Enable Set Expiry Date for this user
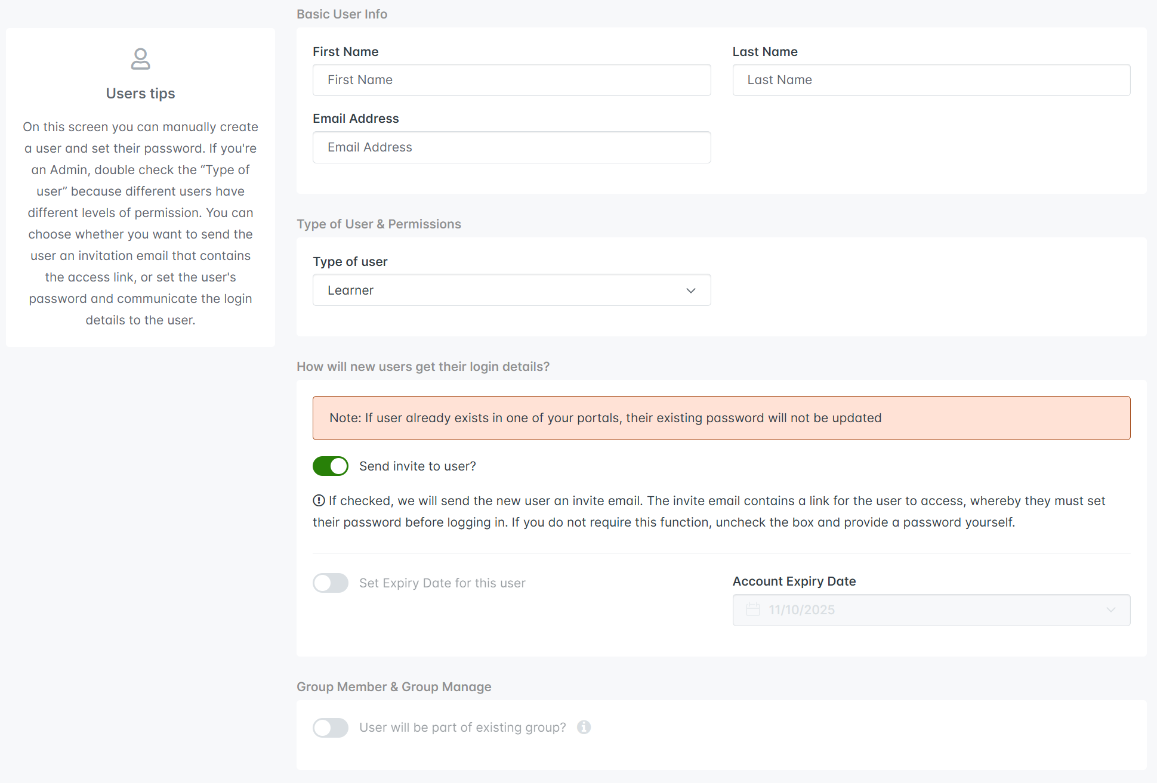 point(331,583)
